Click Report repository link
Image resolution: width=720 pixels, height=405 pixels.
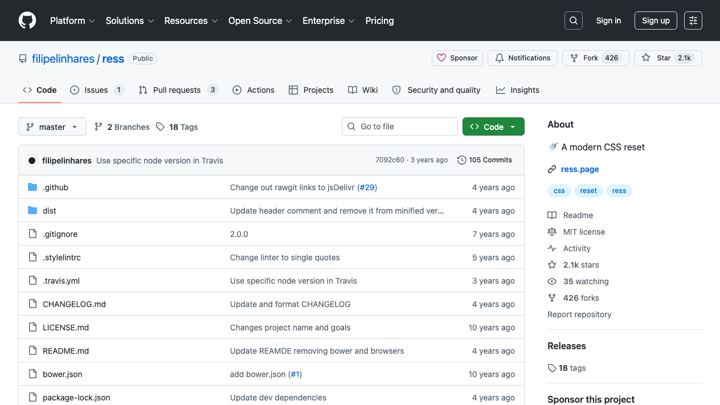coord(579,314)
